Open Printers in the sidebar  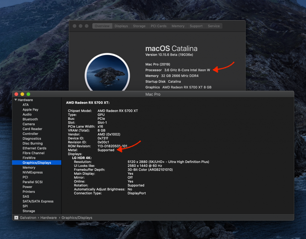click(29, 192)
